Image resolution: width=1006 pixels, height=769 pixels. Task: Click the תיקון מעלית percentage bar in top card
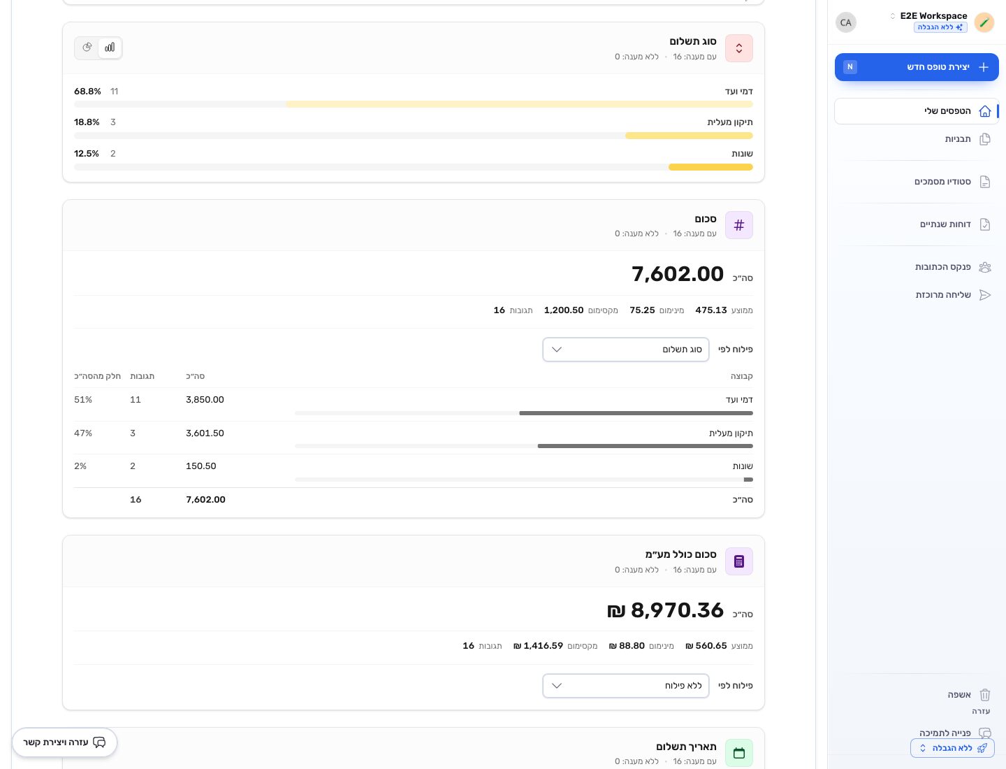pyautogui.click(x=414, y=136)
